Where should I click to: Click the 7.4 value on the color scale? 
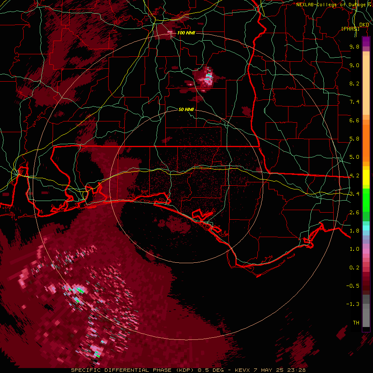pyautogui.click(x=354, y=102)
